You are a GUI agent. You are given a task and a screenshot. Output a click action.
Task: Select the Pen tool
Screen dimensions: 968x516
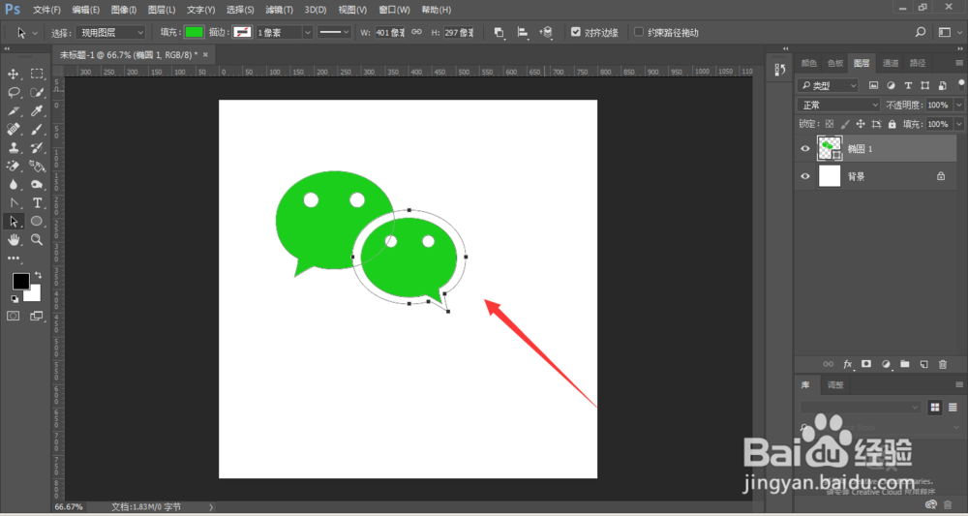click(13, 202)
